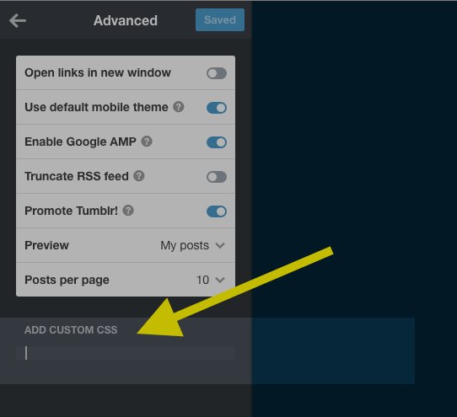The width and height of the screenshot is (457, 417).
Task: Disable Use default mobile theme switch
Action: pyautogui.click(x=217, y=108)
